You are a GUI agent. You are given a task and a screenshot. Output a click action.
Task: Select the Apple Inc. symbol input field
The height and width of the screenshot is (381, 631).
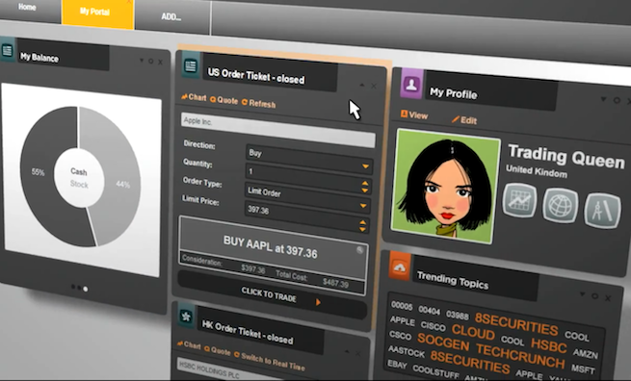(277, 130)
